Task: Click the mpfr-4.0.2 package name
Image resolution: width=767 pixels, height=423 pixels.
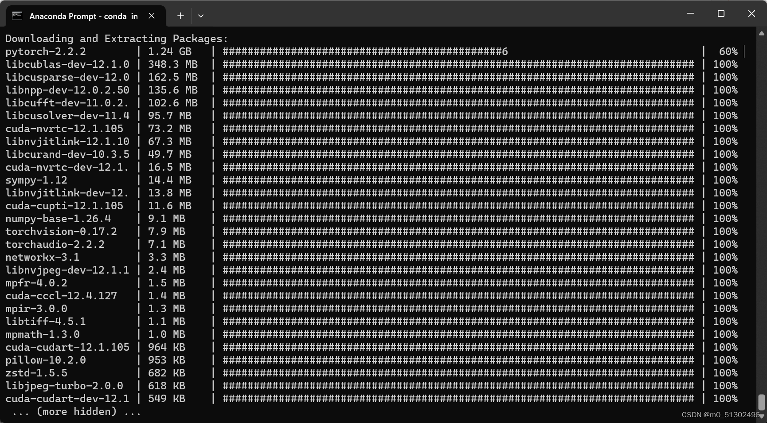Action: 36,283
